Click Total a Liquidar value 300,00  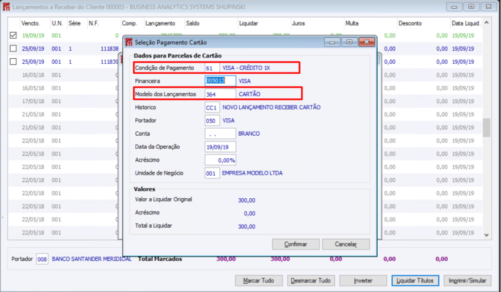point(247,226)
